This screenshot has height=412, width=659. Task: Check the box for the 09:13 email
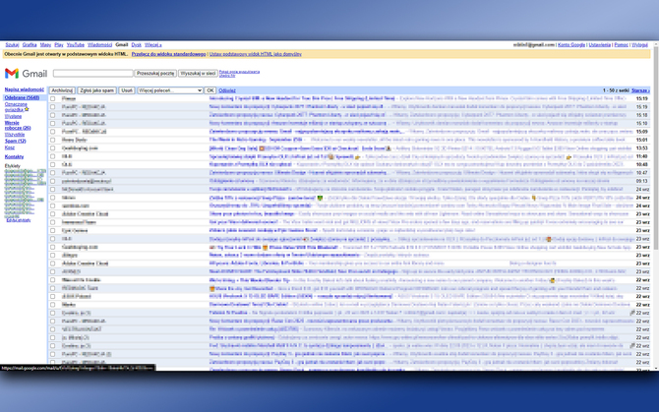pos(52,181)
